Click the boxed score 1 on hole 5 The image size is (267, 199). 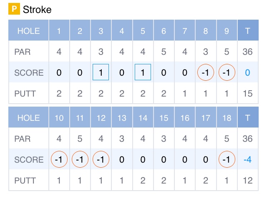coord(143,73)
